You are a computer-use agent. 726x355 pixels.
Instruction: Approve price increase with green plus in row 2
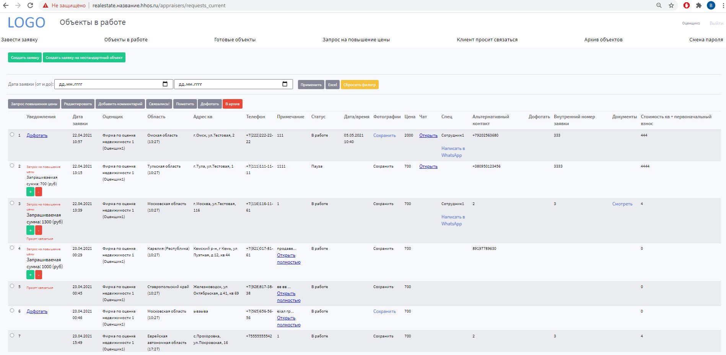click(x=30, y=192)
